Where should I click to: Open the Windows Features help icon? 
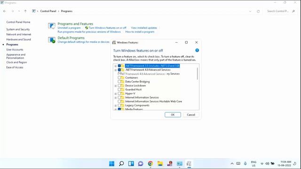197,50
